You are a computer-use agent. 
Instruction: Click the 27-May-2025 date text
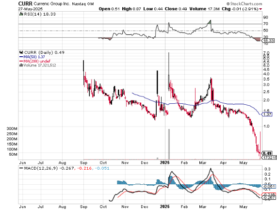[31, 9]
